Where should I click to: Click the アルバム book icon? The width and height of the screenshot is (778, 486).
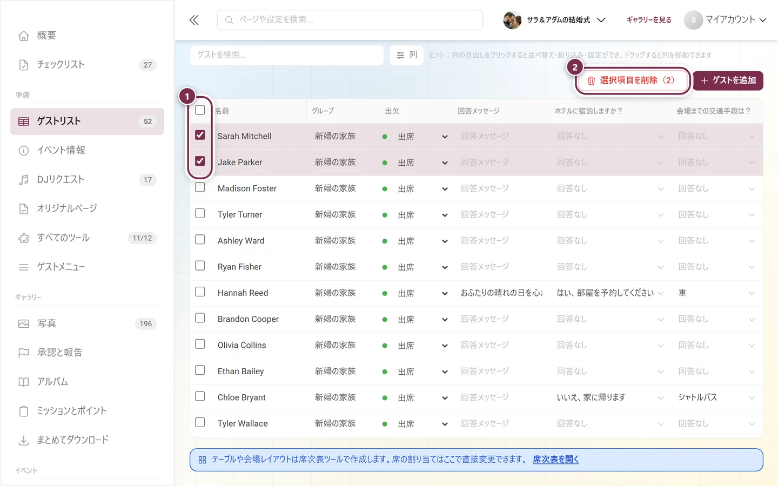(x=24, y=382)
